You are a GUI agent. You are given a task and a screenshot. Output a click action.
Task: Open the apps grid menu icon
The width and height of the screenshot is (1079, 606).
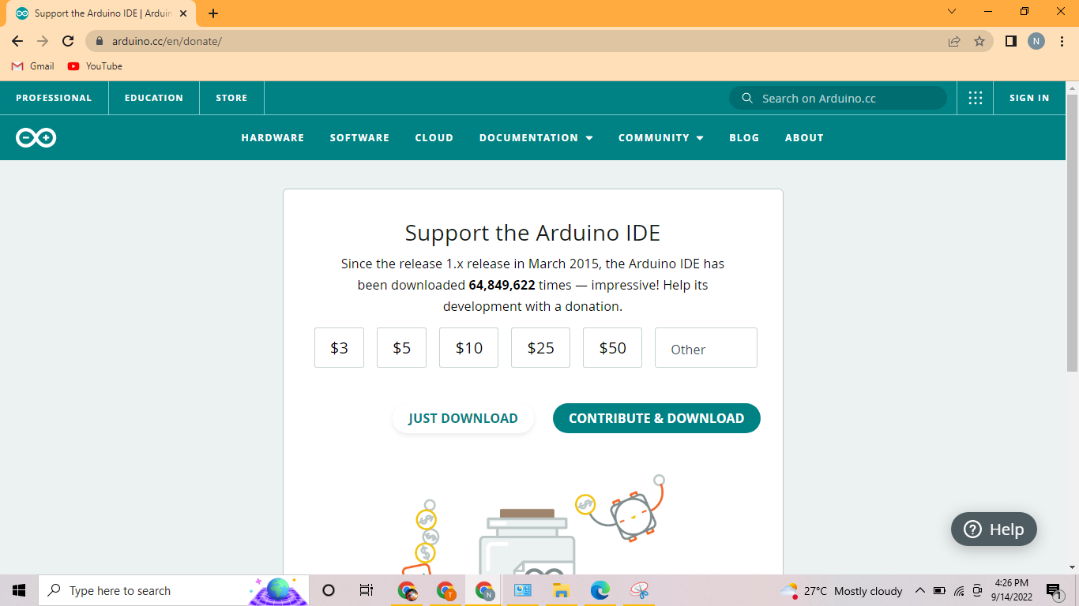(976, 98)
